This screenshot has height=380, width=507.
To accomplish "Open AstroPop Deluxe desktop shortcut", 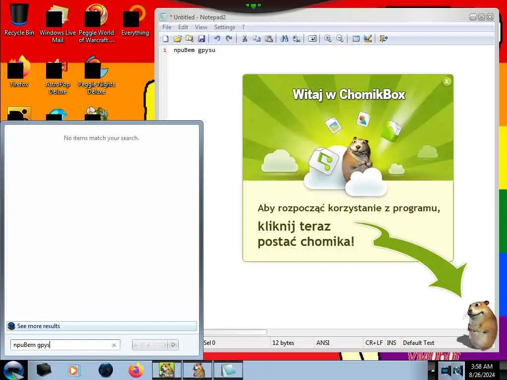I will point(57,76).
